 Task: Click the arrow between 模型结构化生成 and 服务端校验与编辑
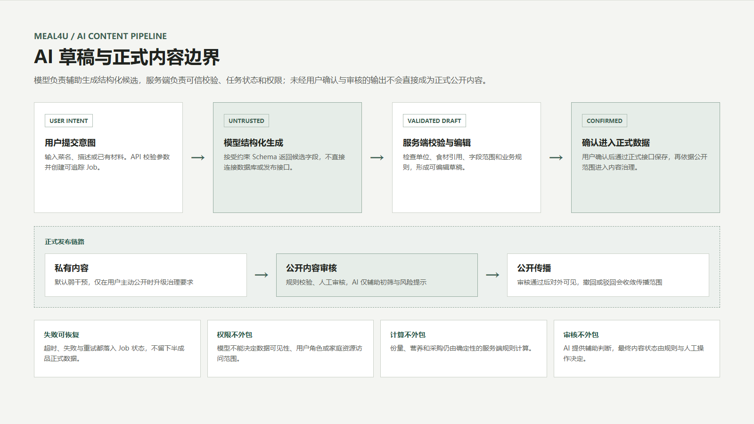pyautogui.click(x=377, y=157)
